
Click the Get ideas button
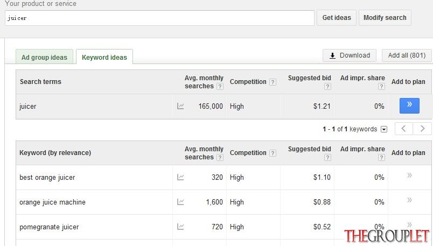tap(337, 18)
